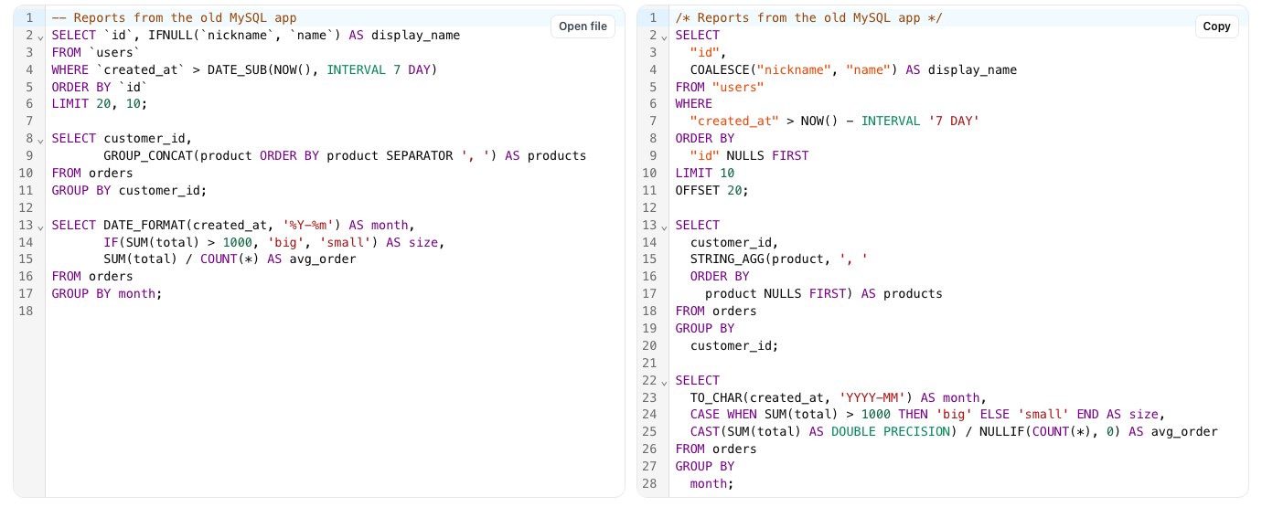Click 'SUM(total) / COUNT(*) AS avg_order' line
Image resolution: width=1262 pixels, height=507 pixels.
click(230, 259)
